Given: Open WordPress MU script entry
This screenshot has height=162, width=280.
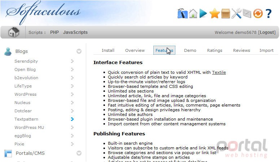Looking at the screenshot, I should pyautogui.click(x=29, y=127).
